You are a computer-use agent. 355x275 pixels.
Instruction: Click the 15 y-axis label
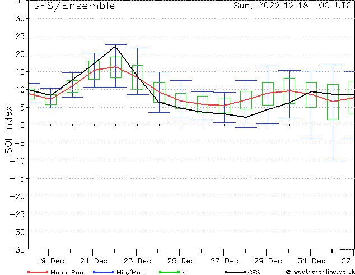20,72
